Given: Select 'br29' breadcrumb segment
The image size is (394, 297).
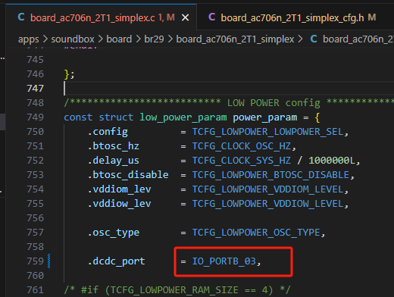Looking at the screenshot, I should 154,39.
